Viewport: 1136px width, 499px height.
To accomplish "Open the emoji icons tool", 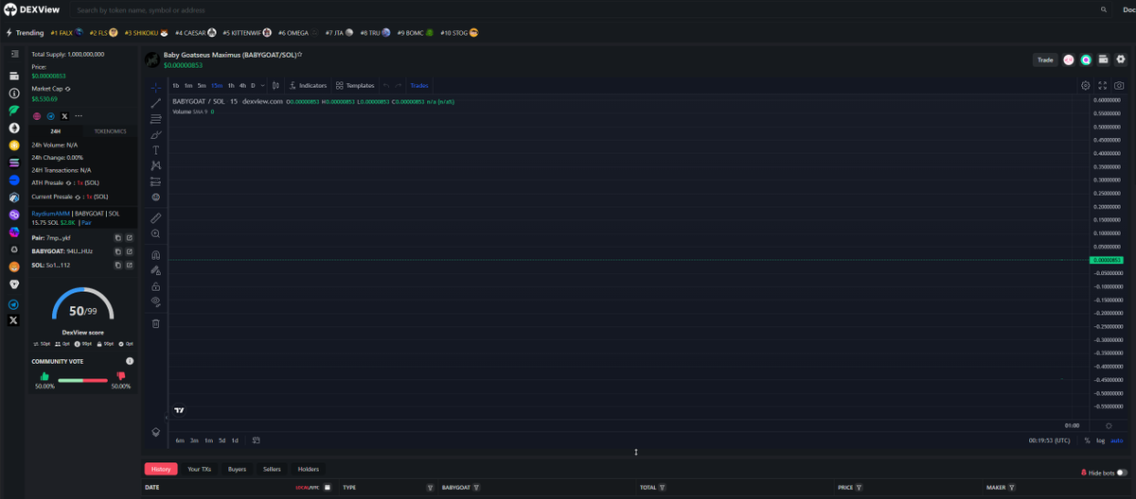I will tap(156, 197).
